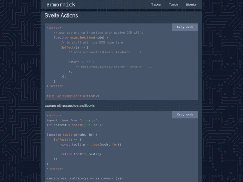The image size is (243, 182).
Task: Click the '<button use:tooltip=' line
Action: [x=85, y=178]
